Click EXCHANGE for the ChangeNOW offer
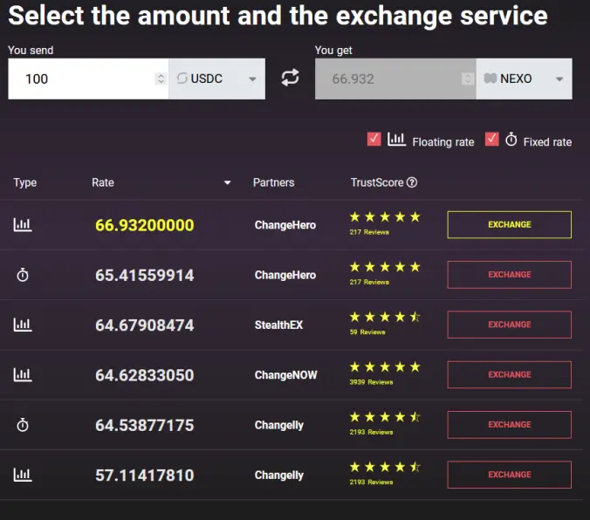Image resolution: width=590 pixels, height=520 pixels. (x=510, y=375)
